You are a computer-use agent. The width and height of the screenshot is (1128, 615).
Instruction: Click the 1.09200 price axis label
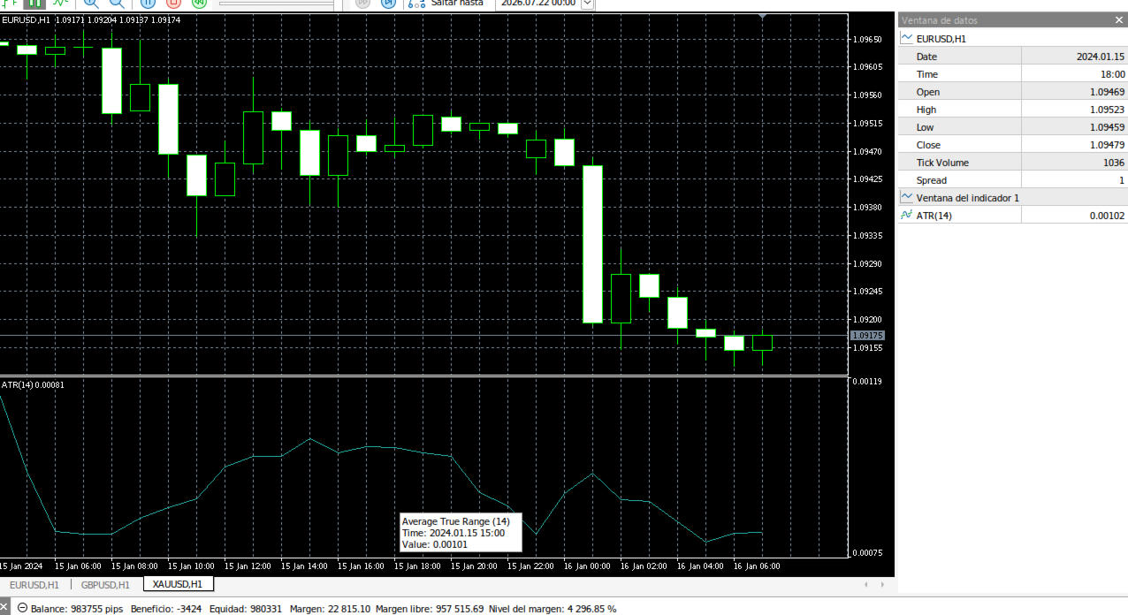click(865, 319)
